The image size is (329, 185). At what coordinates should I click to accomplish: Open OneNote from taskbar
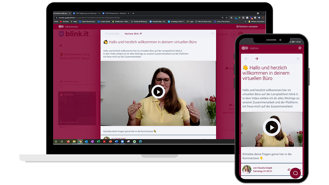pos(92,142)
